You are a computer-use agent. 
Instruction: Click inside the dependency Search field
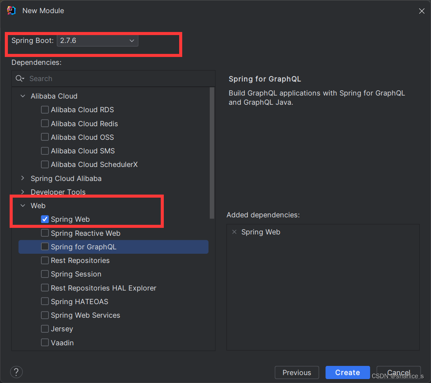tap(88, 78)
